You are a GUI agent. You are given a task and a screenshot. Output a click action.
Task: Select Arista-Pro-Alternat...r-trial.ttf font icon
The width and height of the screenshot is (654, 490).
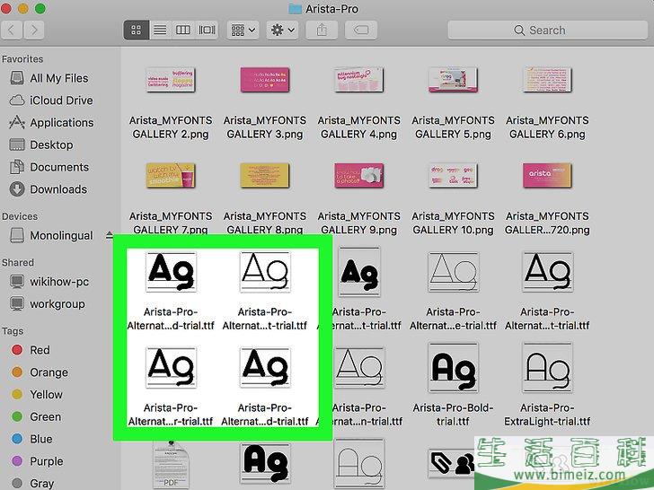[171, 368]
